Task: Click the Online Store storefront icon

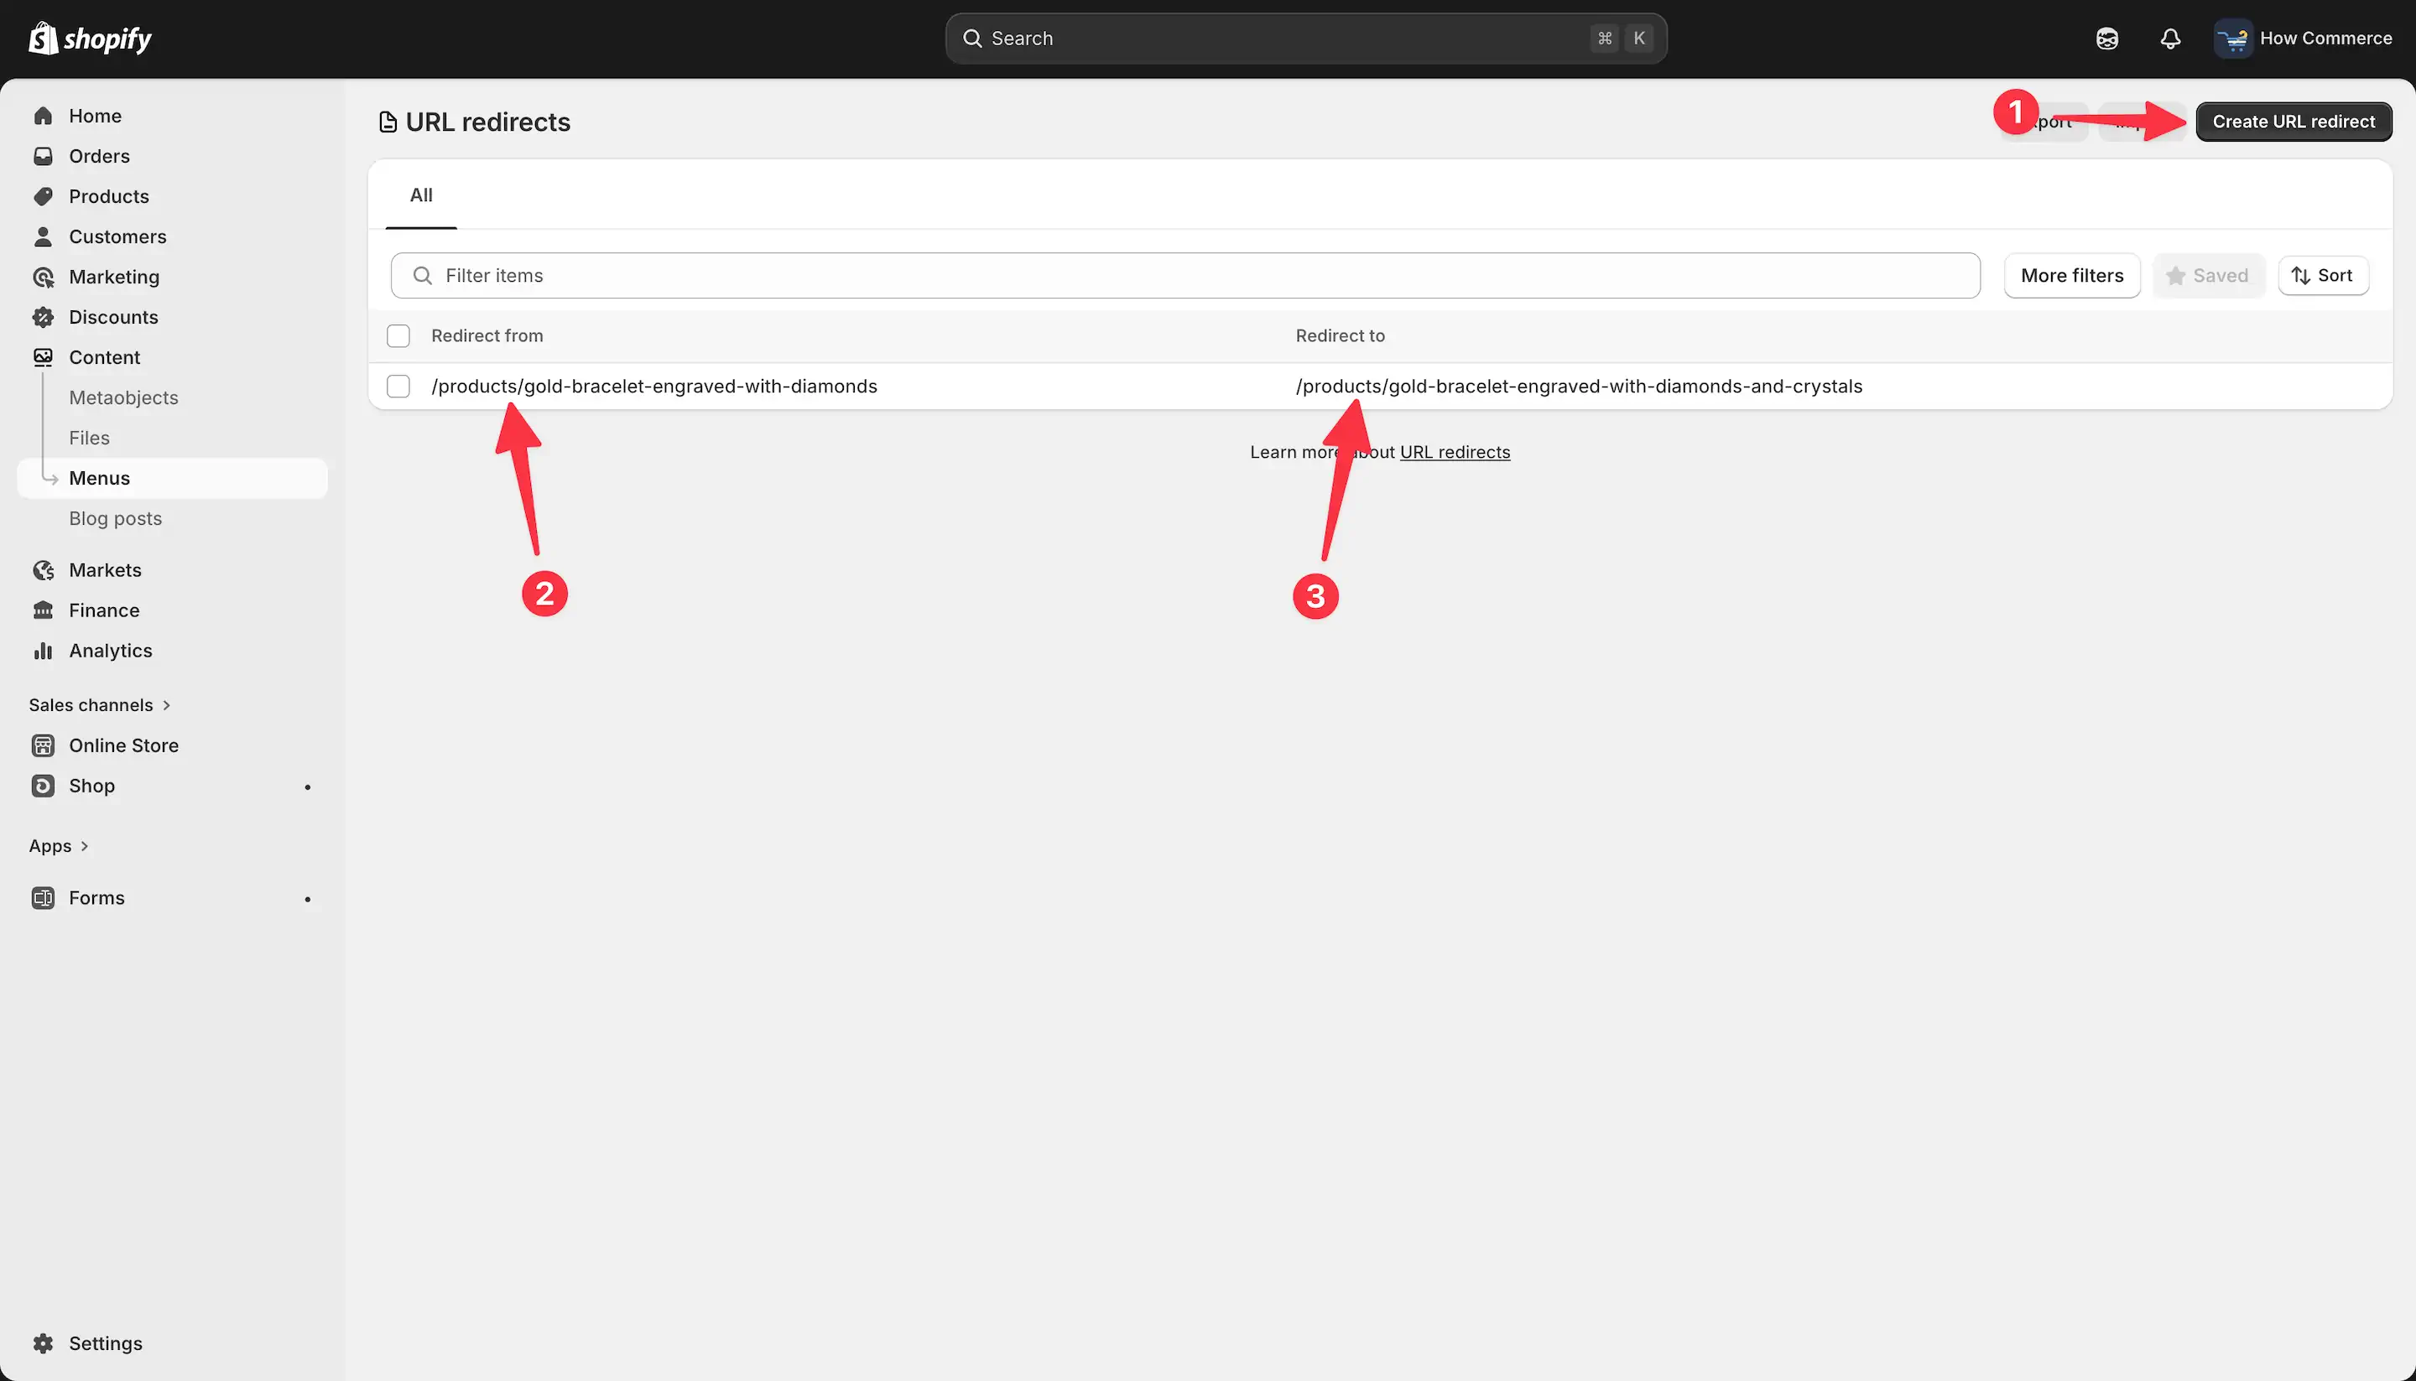Action: pos(43,745)
